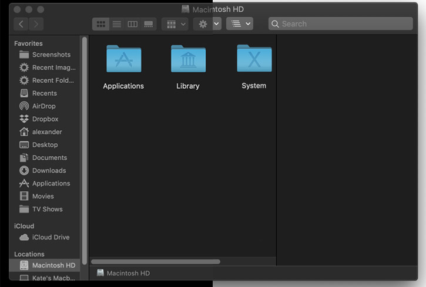Click the Desktop sidebar icon
The width and height of the screenshot is (426, 287).
pyautogui.click(x=24, y=145)
